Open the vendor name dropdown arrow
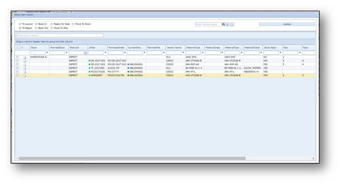The height and width of the screenshot is (185, 341). tap(228, 24)
